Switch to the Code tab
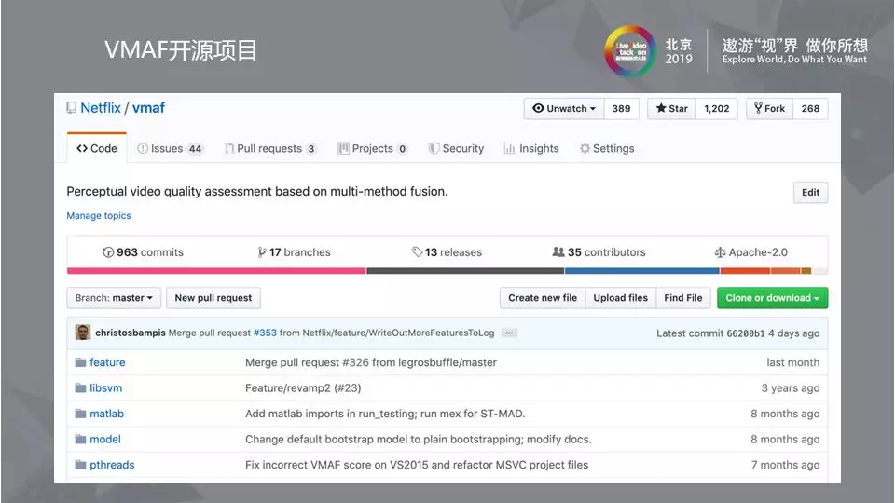The height and width of the screenshot is (503, 895). coord(96,148)
